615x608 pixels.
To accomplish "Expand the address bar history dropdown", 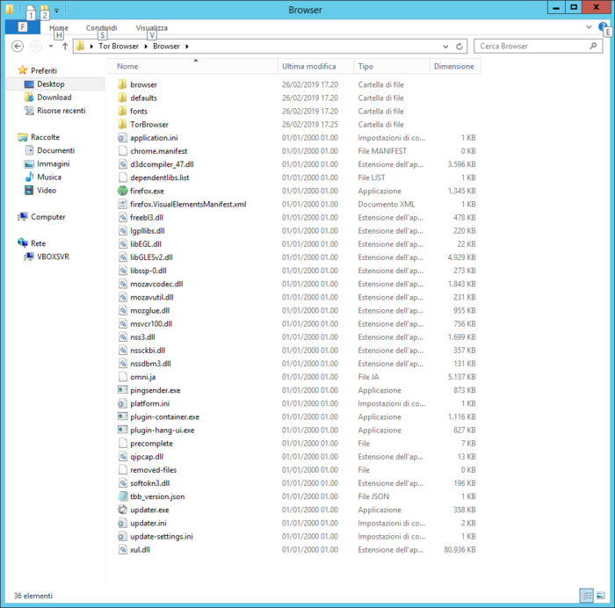I will (x=445, y=47).
